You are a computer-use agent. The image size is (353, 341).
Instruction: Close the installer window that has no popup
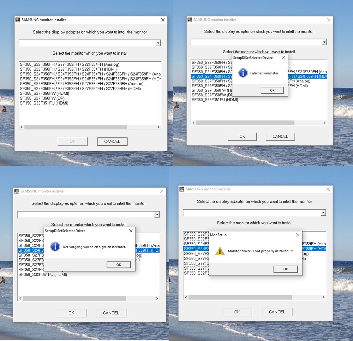tap(163, 20)
